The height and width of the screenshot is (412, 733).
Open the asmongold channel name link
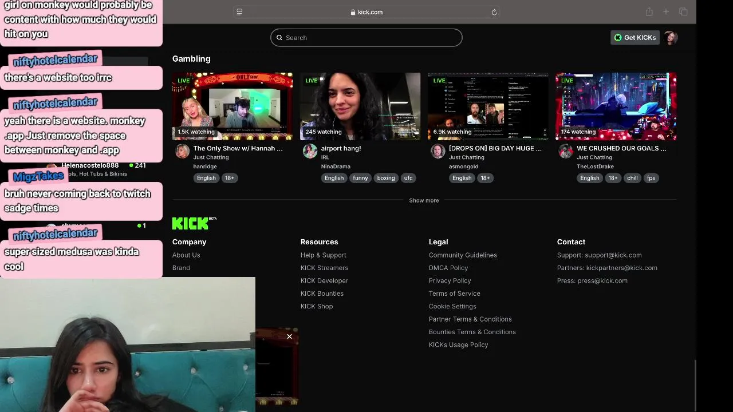[463, 167]
